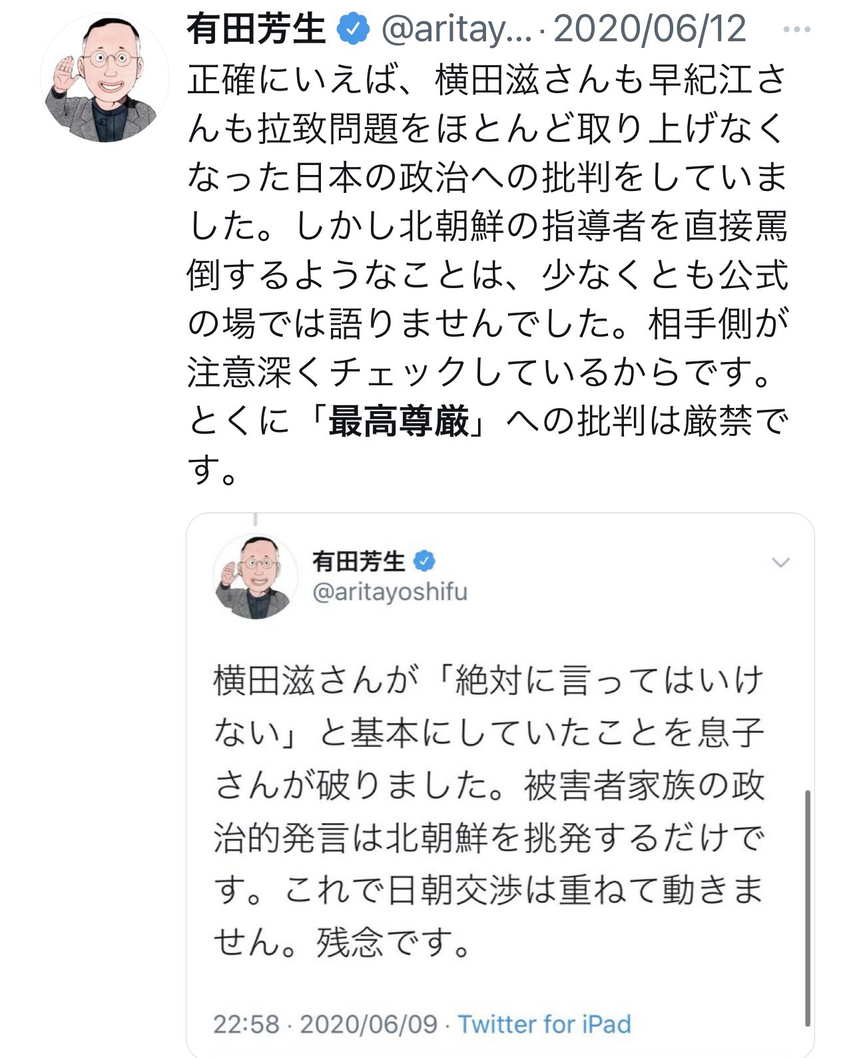855x1058 pixels.
Task: Select the quoted tweet's 有田芳生 name
Action: [358, 562]
